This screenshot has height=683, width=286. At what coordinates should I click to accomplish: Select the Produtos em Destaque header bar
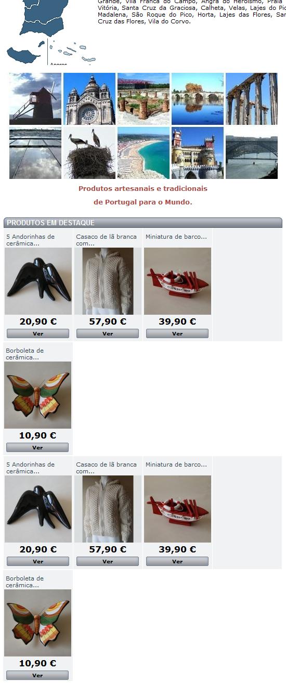click(143, 223)
